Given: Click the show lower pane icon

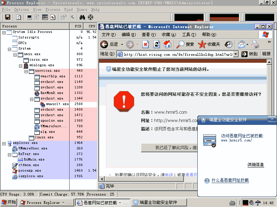Looking at the screenshot, I should tap(45, 17).
